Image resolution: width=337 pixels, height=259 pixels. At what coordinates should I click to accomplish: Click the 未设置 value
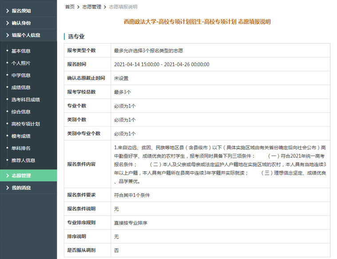point(121,78)
